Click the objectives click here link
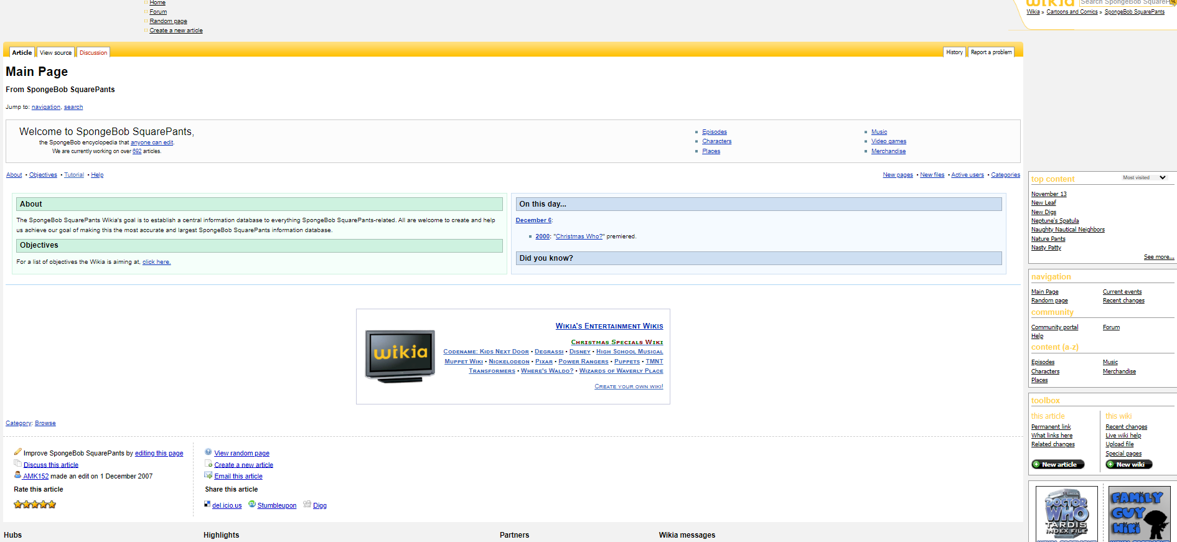The width and height of the screenshot is (1177, 542). (x=157, y=262)
